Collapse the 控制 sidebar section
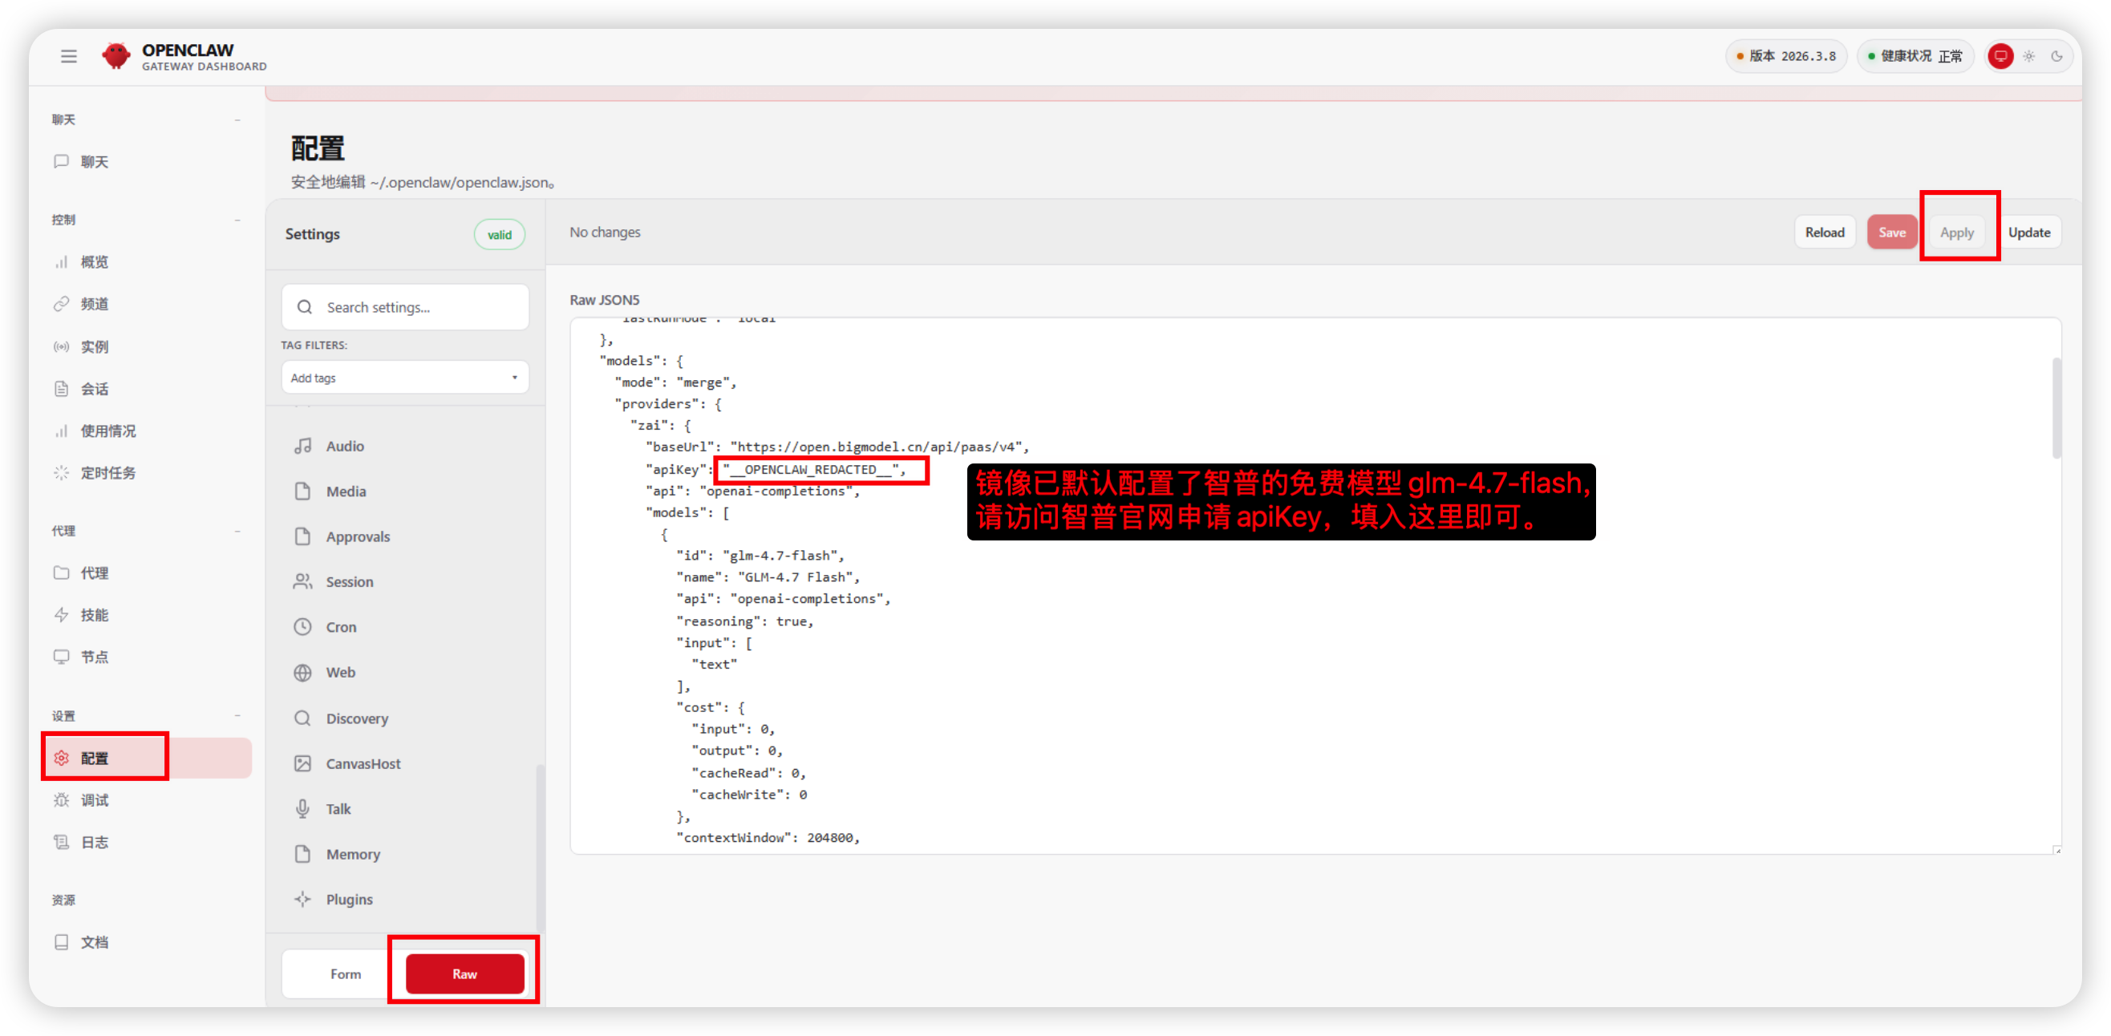This screenshot has width=2111, height=1036. (x=237, y=220)
